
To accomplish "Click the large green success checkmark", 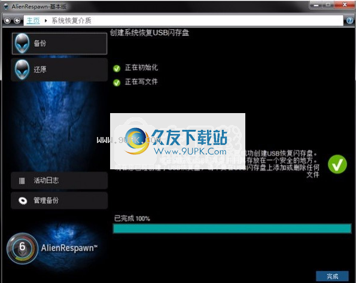I will pyautogui.click(x=337, y=164).
